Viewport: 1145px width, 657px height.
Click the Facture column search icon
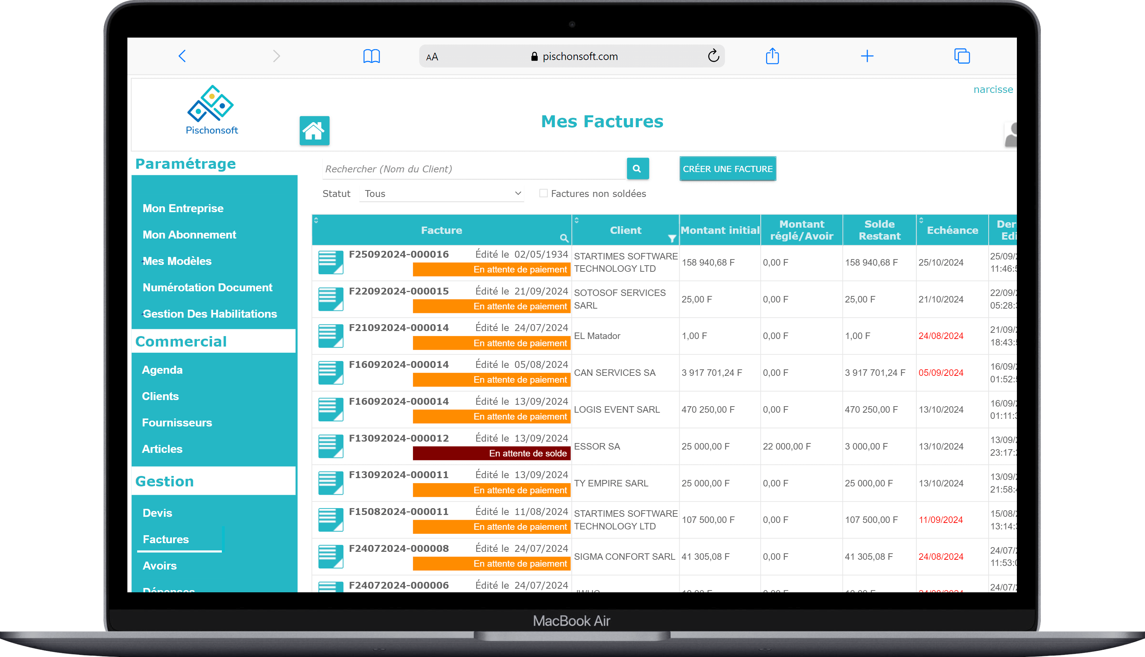564,238
